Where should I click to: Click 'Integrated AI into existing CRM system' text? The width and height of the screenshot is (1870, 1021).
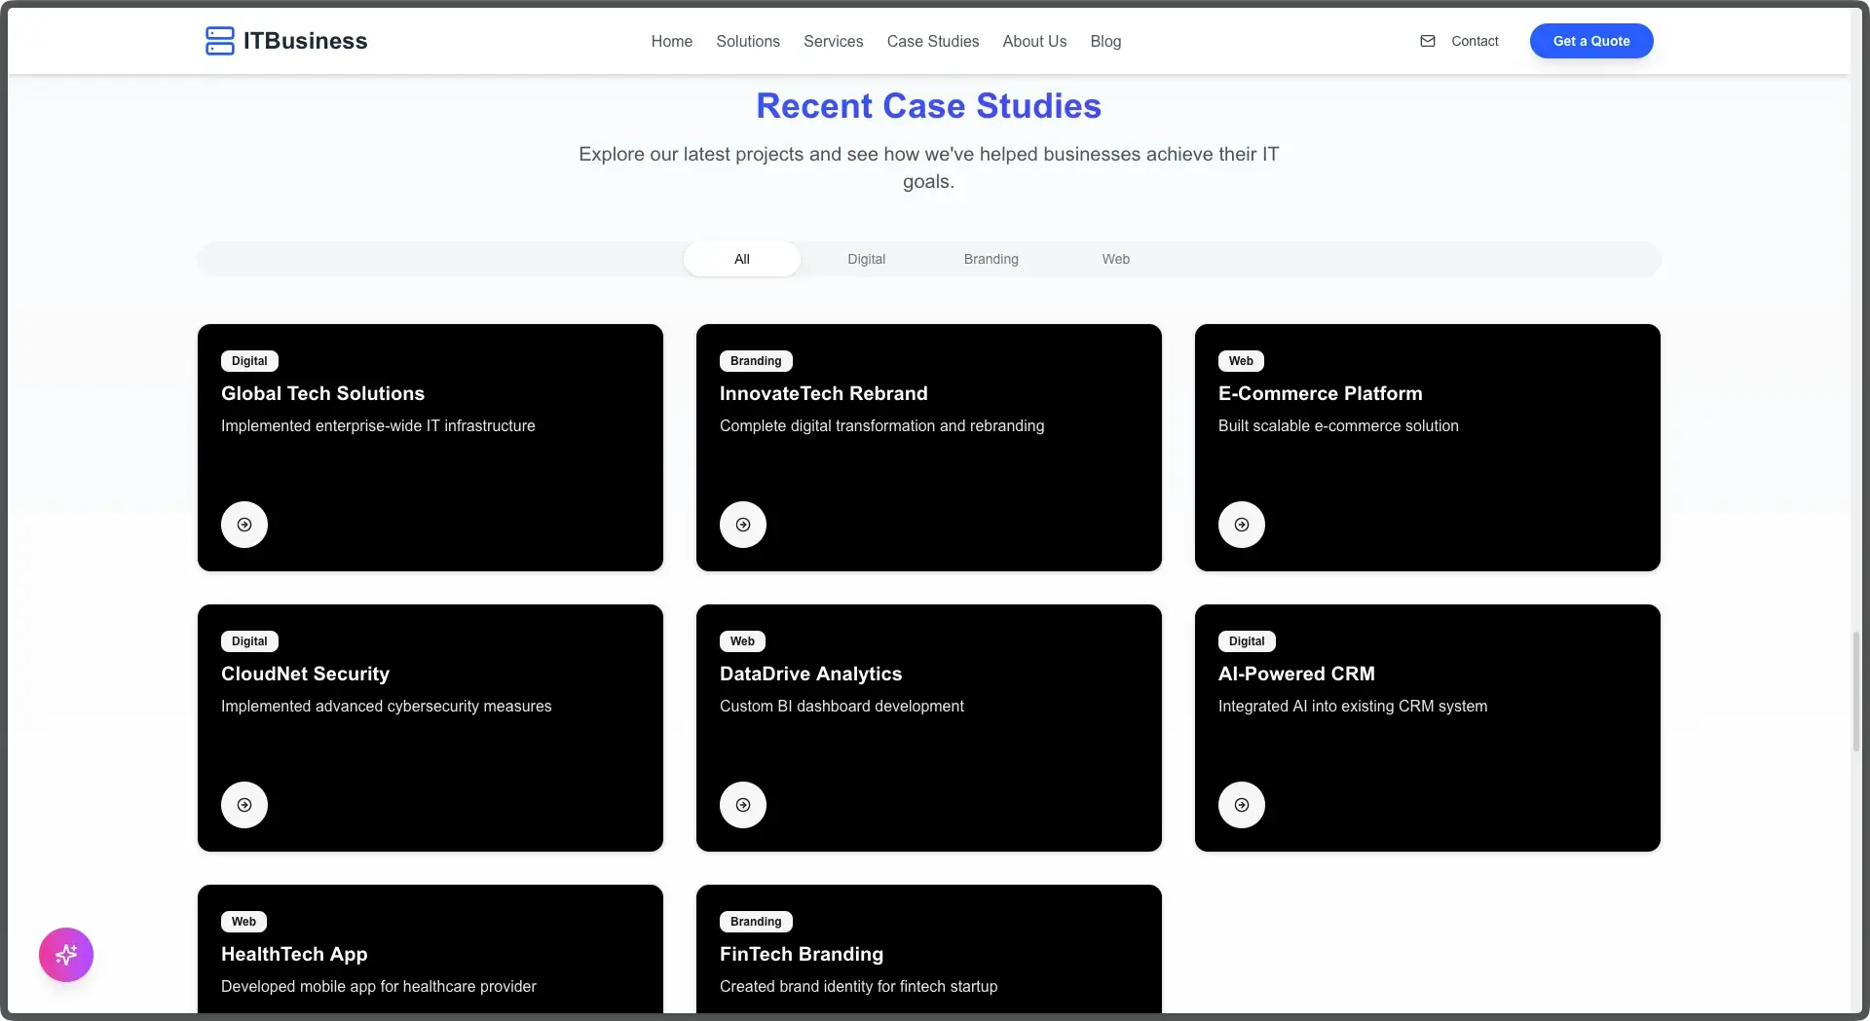coord(1353,706)
